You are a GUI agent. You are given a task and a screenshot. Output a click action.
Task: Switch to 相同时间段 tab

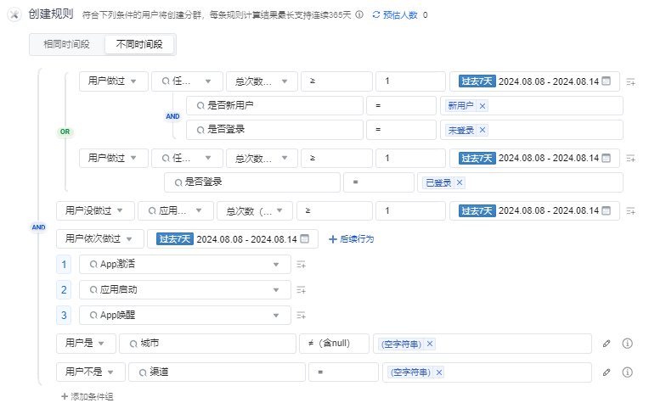tap(66, 44)
